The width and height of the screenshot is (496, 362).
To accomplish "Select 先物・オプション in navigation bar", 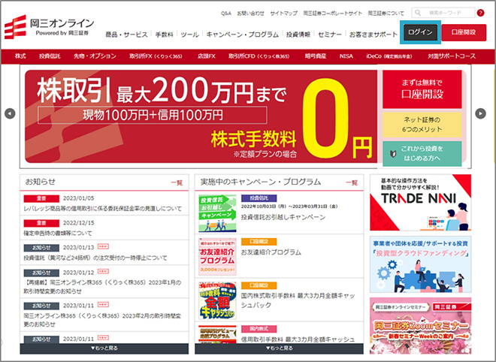I will [95, 56].
